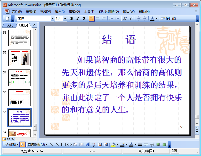This screenshot has height=156, width=201.
Task: Click the font color swatch
Action: point(152,19)
